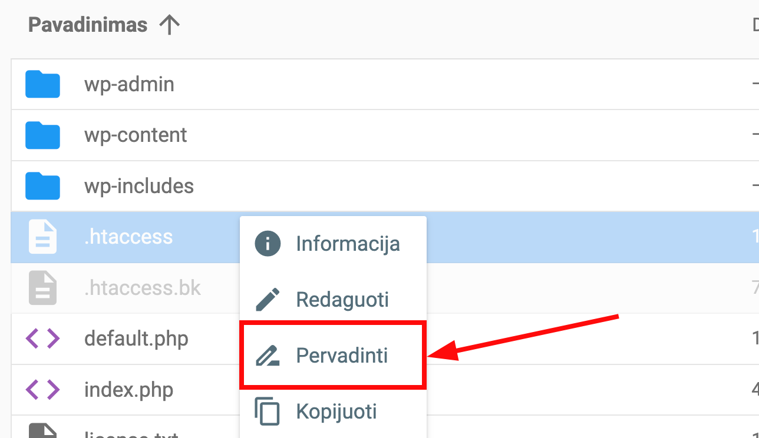Click the grayed .htaccess.bk file icon
Viewport: 759px width, 438px height.
[x=42, y=287]
